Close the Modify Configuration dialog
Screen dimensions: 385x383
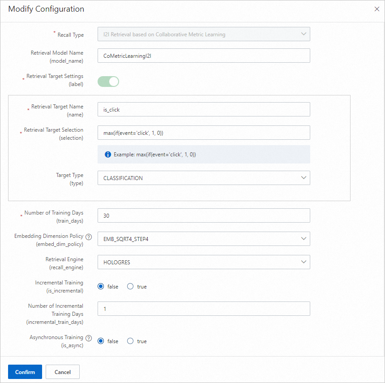tap(376, 9)
